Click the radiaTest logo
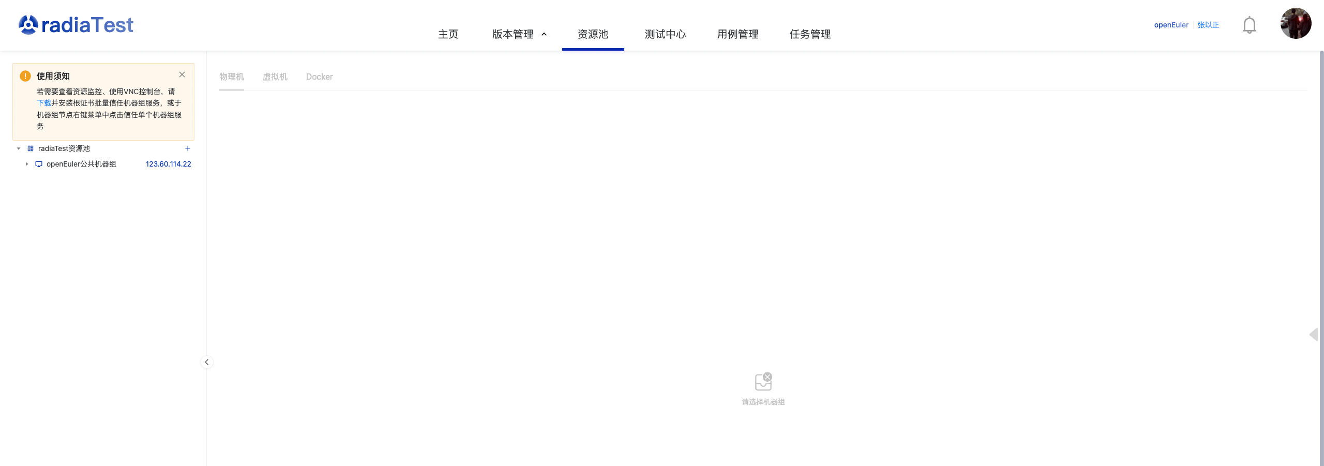 tap(76, 25)
